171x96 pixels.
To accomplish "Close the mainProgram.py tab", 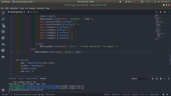I will tap(24, 12).
